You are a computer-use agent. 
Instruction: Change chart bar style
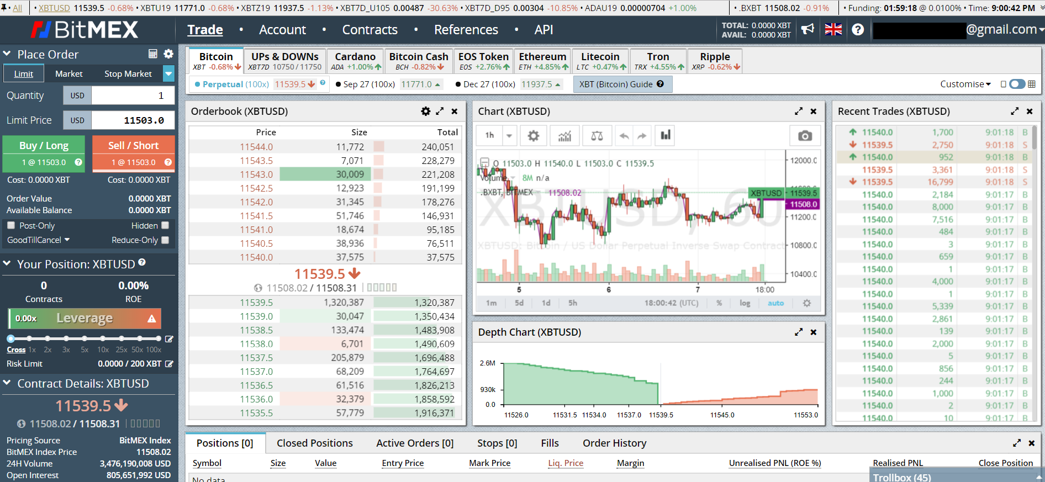[x=666, y=135]
